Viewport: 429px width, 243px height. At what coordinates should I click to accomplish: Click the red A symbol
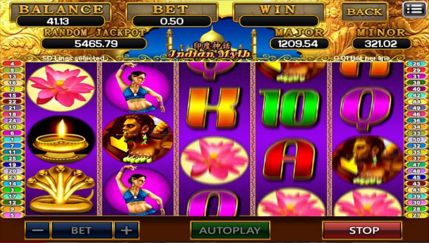290,160
